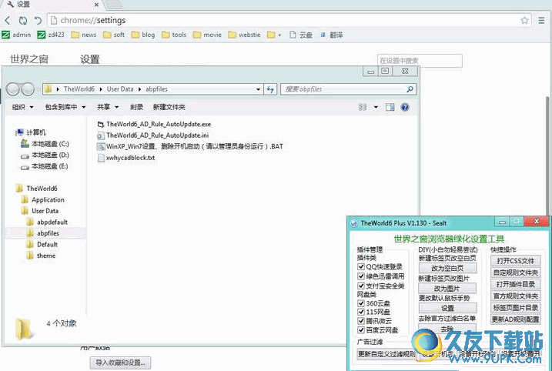Click 新建文件夹 in Explorer toolbar
The width and height of the screenshot is (552, 371).
pyautogui.click(x=169, y=107)
